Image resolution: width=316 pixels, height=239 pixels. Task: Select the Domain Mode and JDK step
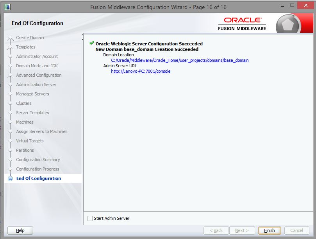37,66
